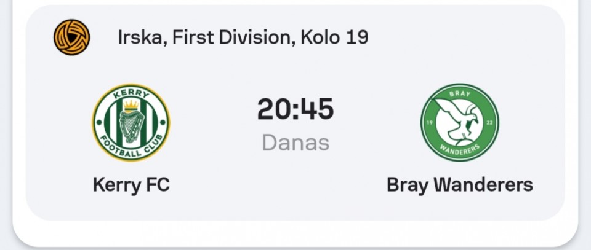Open the match card via the blank area under Danas

click(295, 184)
